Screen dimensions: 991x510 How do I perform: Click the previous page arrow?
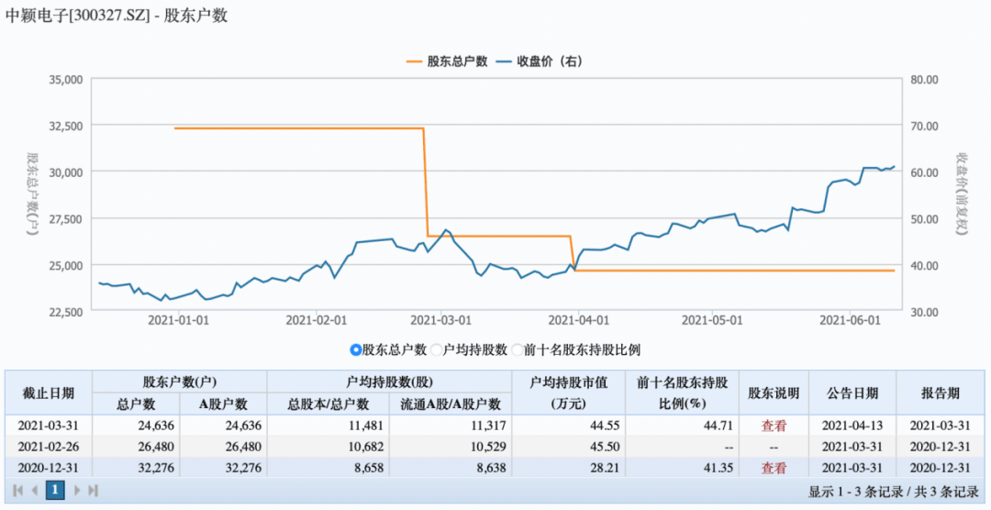(35, 491)
